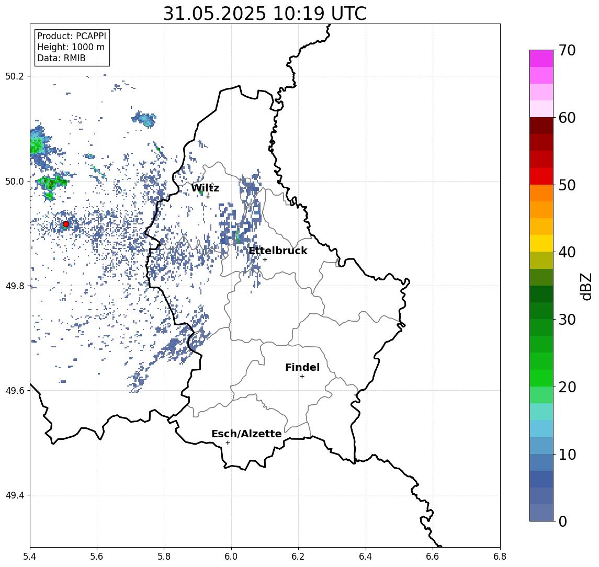The image size is (599, 567).
Task: Click the longitude tick label 6.6
Action: pyautogui.click(x=433, y=556)
